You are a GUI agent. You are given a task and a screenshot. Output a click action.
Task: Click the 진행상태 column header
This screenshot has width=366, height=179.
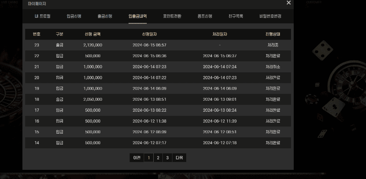(x=273, y=34)
